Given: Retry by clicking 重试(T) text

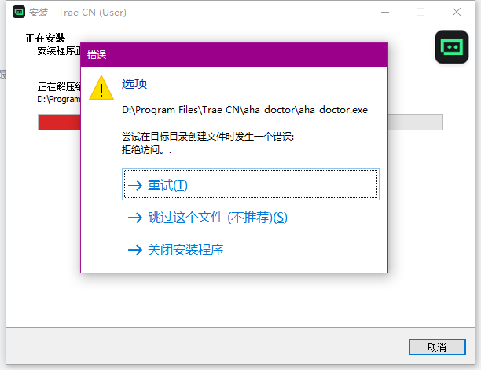Looking at the screenshot, I should 168,185.
